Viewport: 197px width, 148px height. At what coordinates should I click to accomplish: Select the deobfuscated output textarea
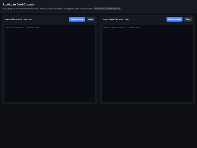(x=147, y=64)
